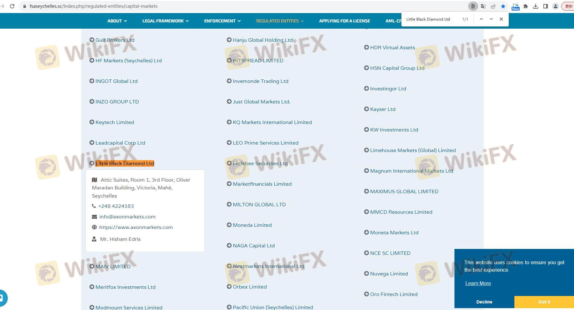Reload the page with the refresh icon

tap(12, 6)
